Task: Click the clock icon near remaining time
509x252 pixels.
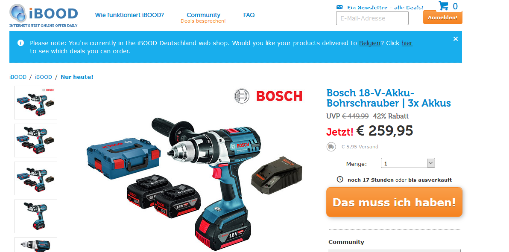Action: (340, 180)
